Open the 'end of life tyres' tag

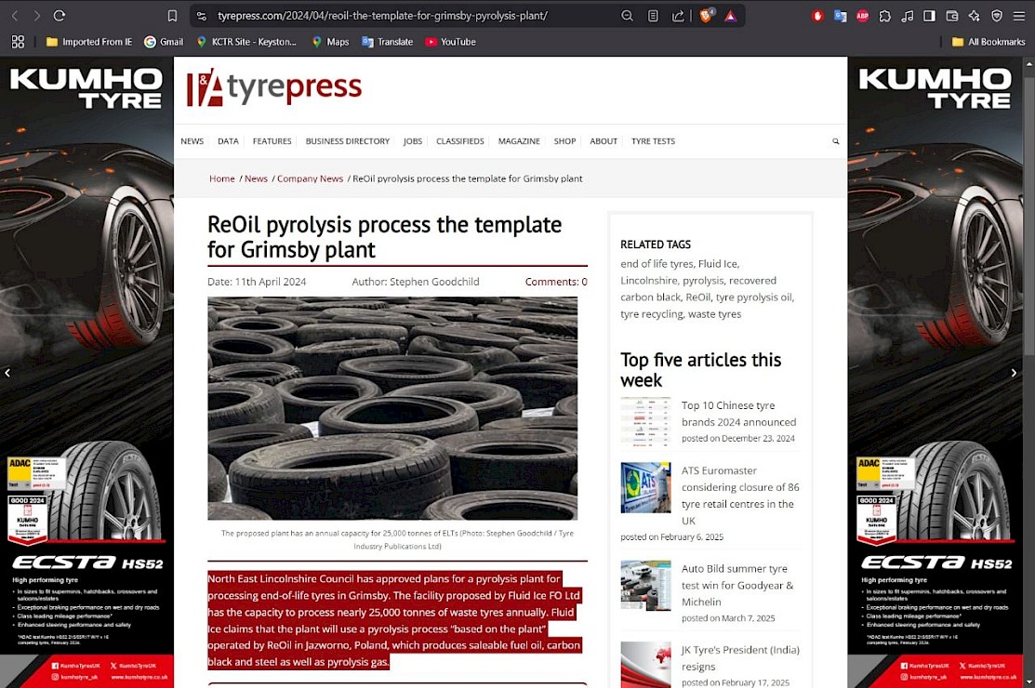(657, 264)
